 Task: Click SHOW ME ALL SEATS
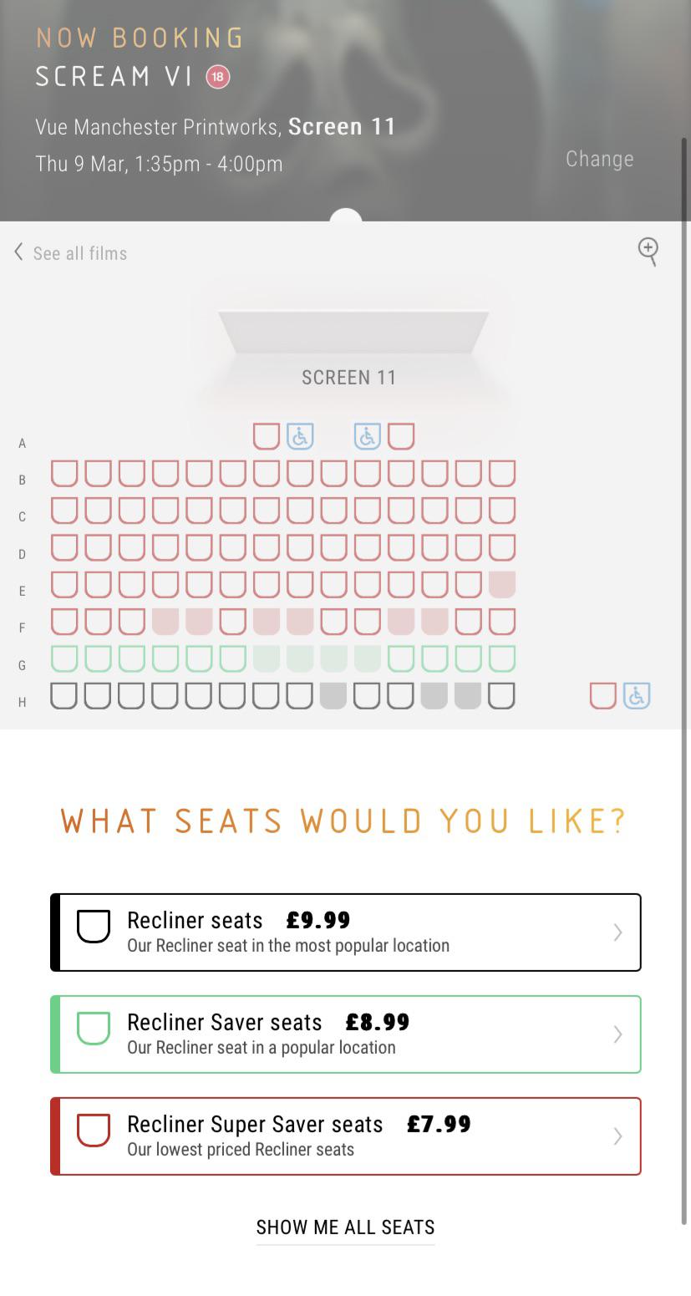[x=345, y=1227]
